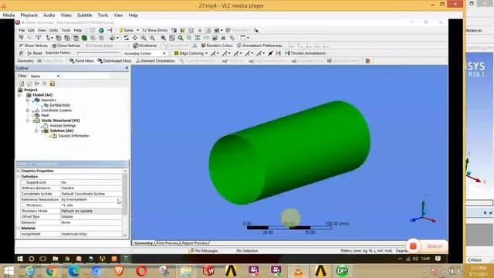Screen dimensions: 494x278
Task: Toggle Random Colors display
Action: [217, 46]
